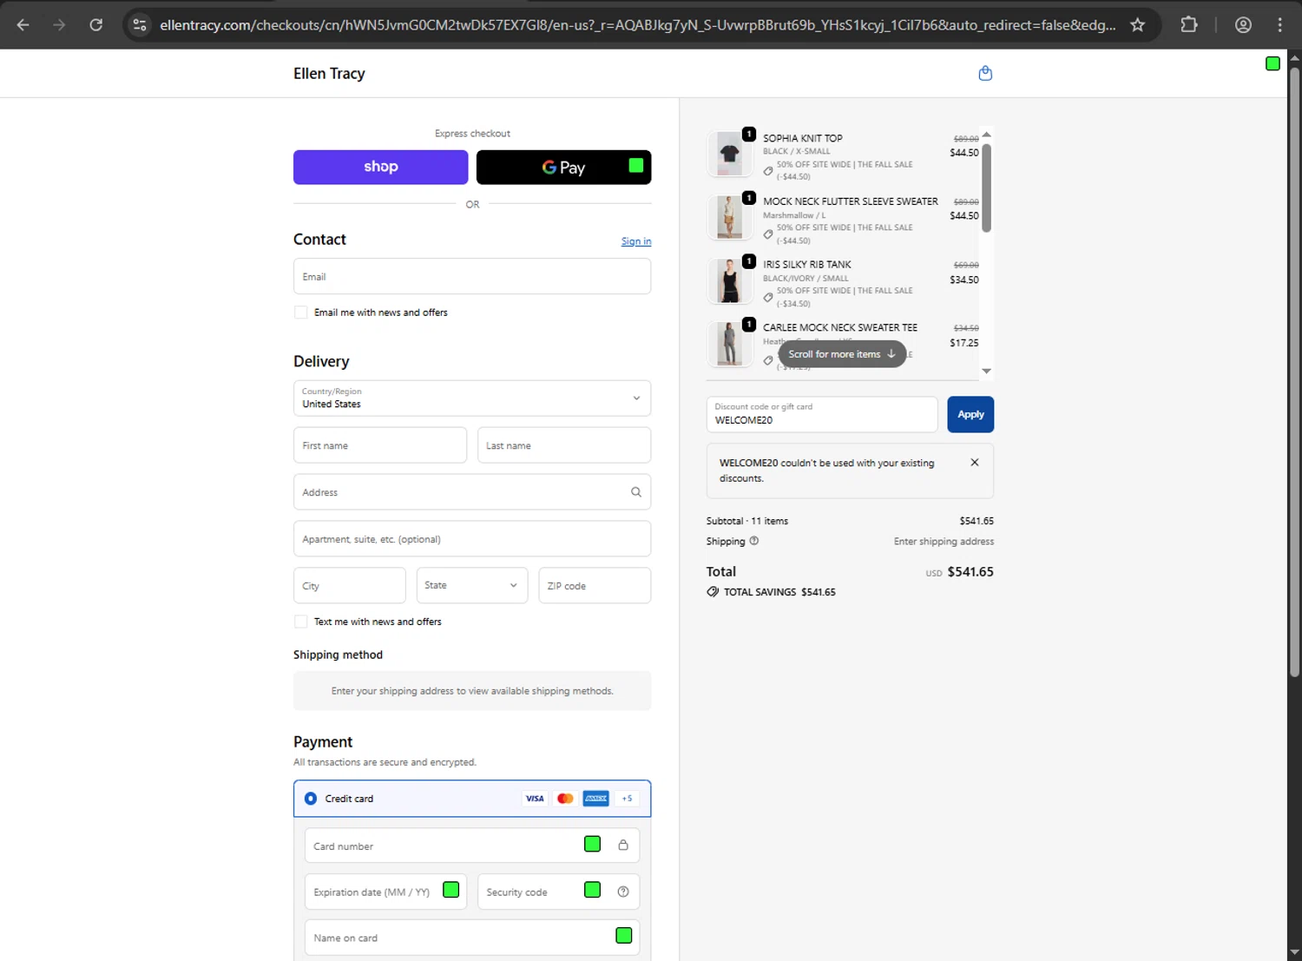Open the Country/Region dropdown

click(x=472, y=398)
